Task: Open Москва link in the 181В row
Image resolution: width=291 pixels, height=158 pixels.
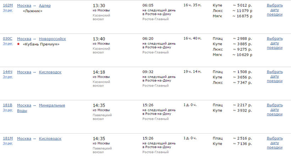Action: 24,105
